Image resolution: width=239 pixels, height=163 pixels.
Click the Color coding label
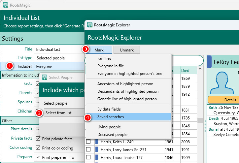21,147
